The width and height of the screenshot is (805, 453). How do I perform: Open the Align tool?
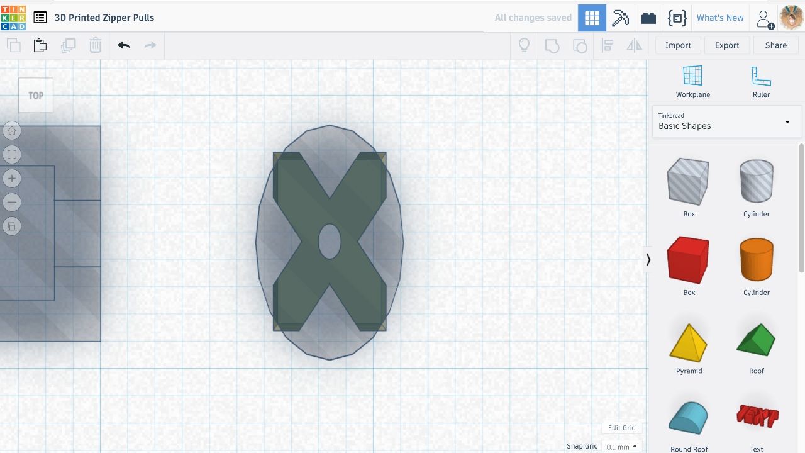pos(607,45)
